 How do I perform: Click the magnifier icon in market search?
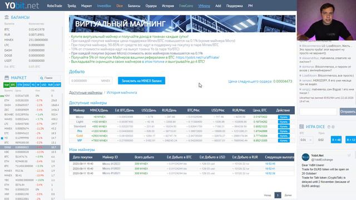[42, 78]
